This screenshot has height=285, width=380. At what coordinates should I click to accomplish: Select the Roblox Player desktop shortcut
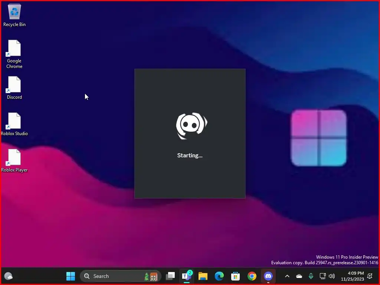tap(14, 160)
